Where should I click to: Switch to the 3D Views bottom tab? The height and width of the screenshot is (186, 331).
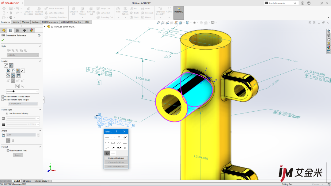27,181
